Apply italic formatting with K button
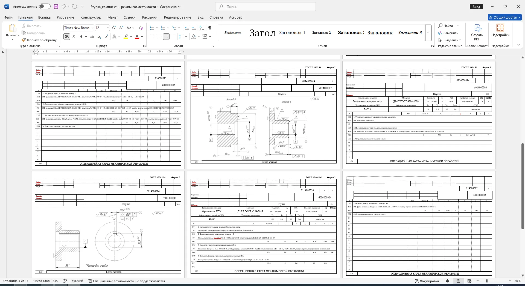Screen dimensions: 525x286 click(x=74, y=37)
